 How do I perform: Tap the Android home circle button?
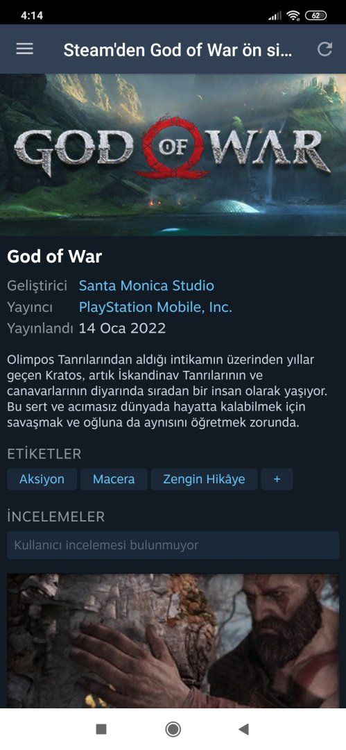click(173, 729)
